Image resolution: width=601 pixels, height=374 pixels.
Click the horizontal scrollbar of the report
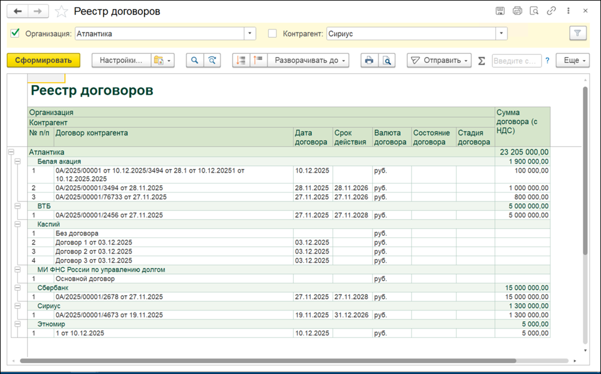tap(268, 361)
